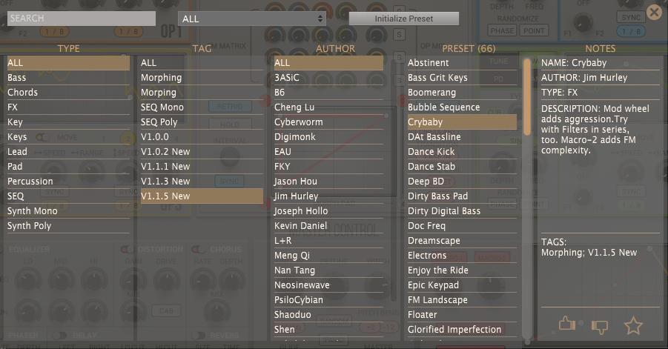Filter by author B6
The width and height of the screenshot is (668, 349).
click(329, 93)
